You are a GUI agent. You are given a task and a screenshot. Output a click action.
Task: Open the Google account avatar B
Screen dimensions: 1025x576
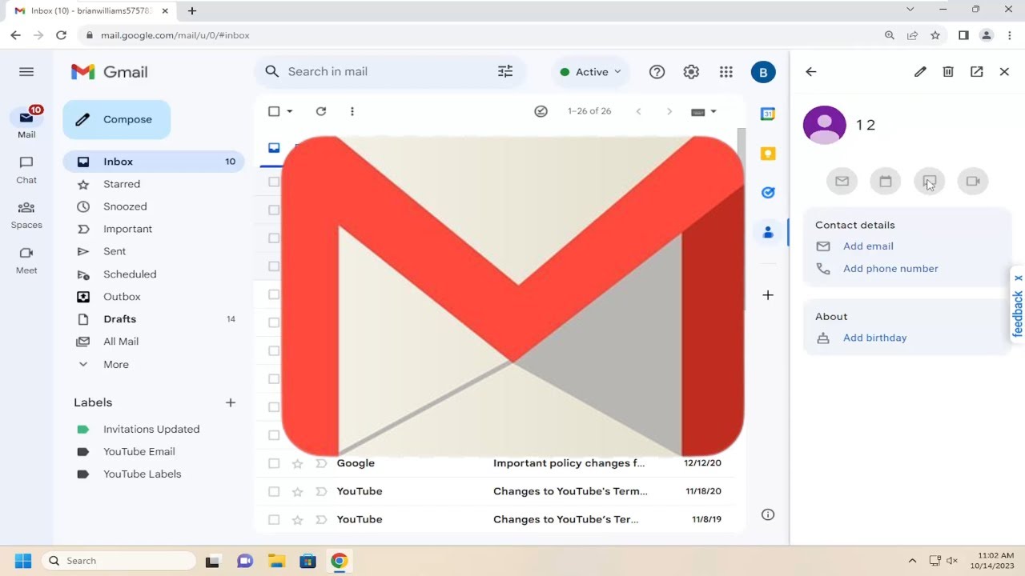[x=763, y=72]
